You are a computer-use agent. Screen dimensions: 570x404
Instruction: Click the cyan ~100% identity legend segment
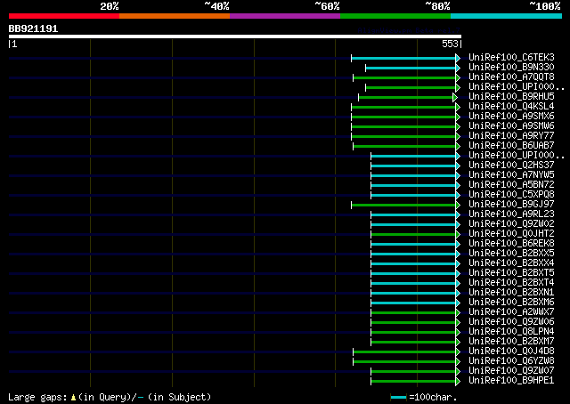click(x=506, y=16)
